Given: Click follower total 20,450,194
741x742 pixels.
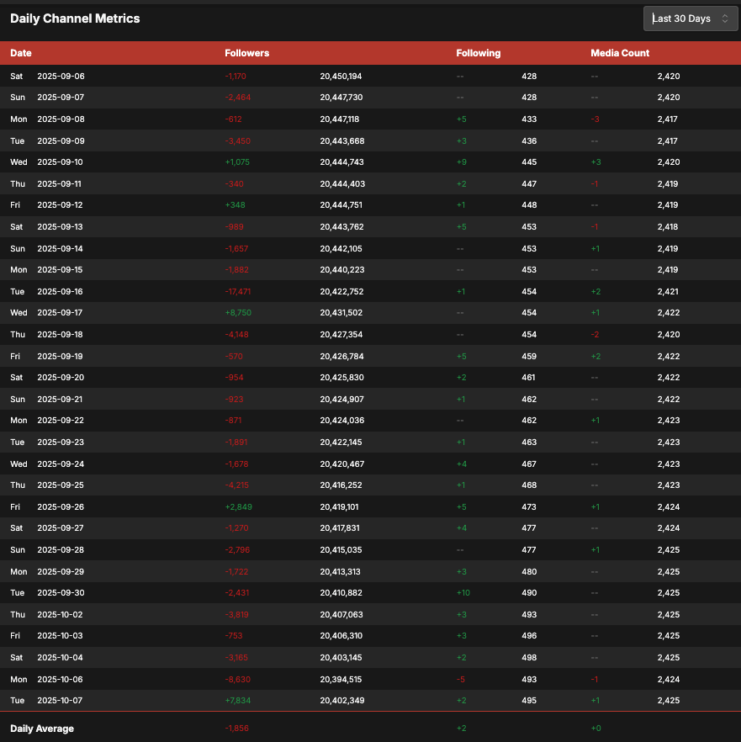Looking at the screenshot, I should point(341,76).
